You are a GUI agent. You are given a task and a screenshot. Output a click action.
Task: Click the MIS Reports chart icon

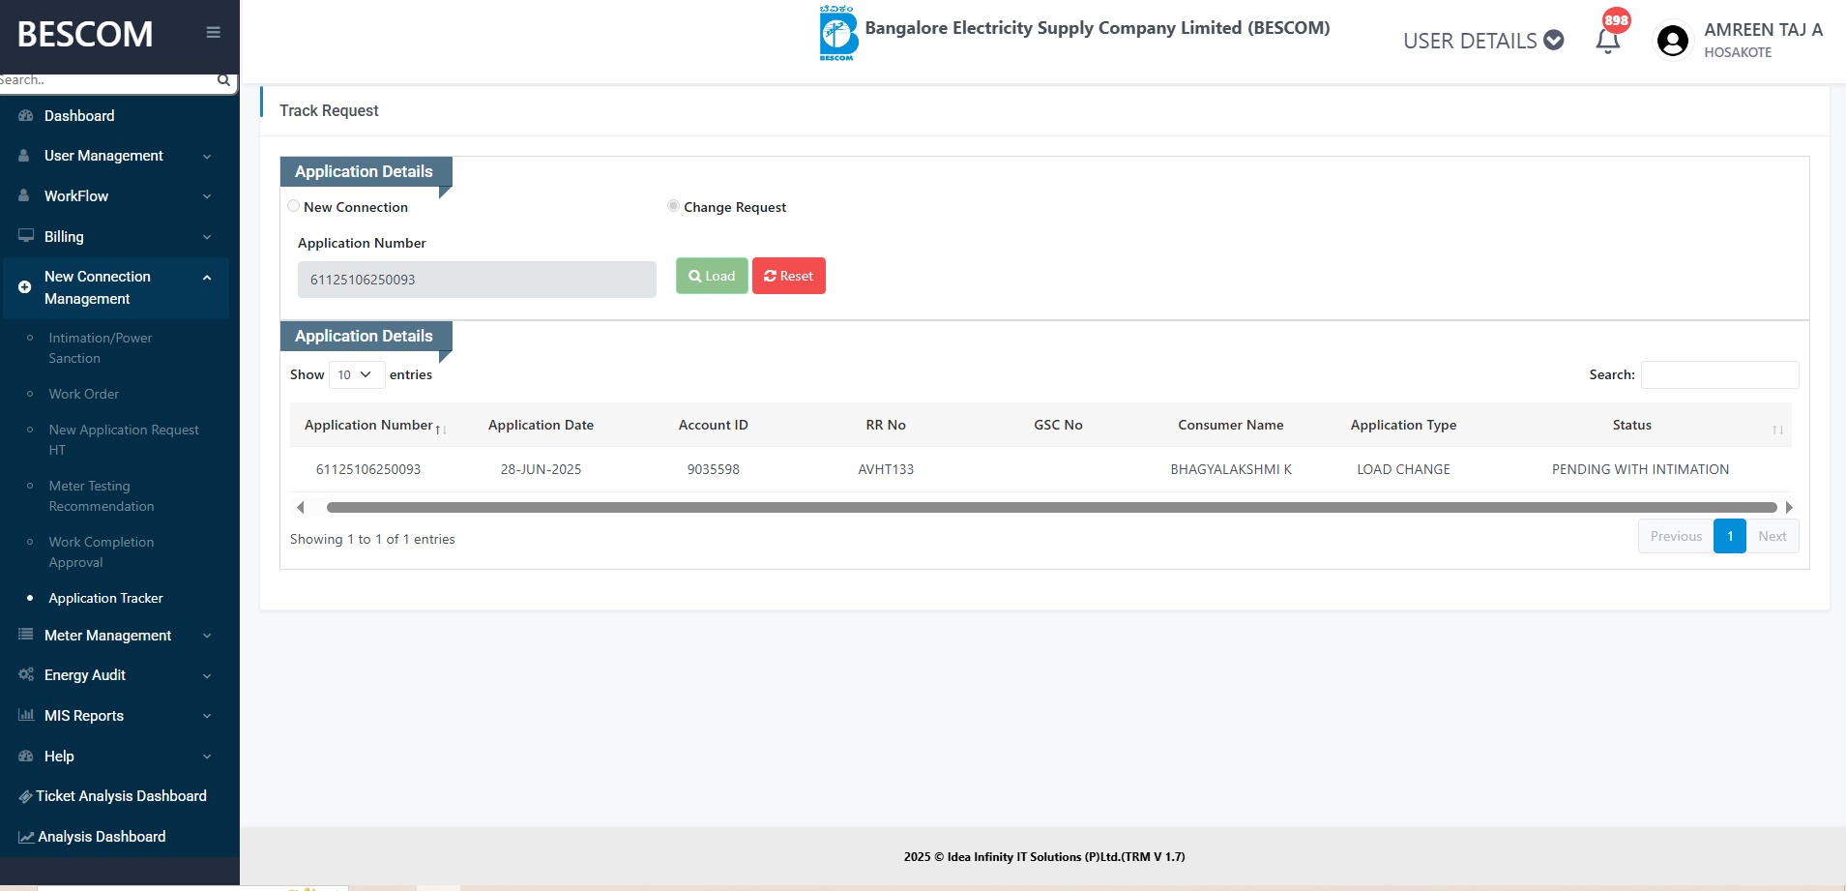[26, 715]
